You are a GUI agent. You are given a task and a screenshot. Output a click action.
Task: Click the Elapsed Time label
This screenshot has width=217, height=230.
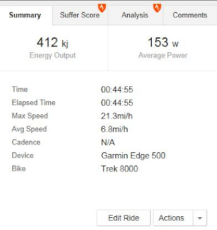click(33, 102)
